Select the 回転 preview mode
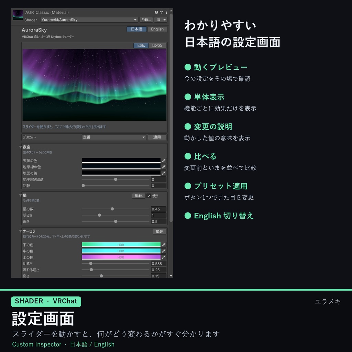This screenshot has width=352, height=352. pyautogui.click(x=141, y=46)
